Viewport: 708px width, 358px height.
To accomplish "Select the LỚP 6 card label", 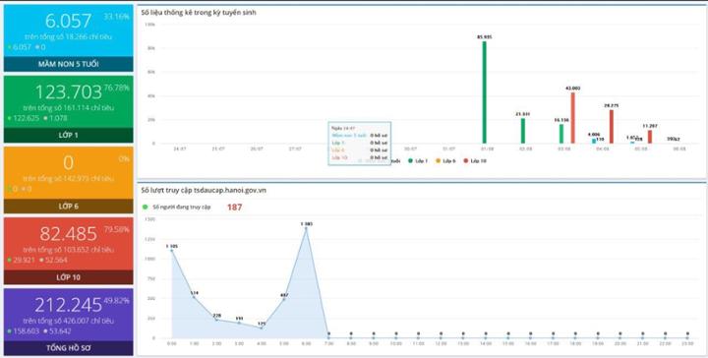I will [69, 207].
